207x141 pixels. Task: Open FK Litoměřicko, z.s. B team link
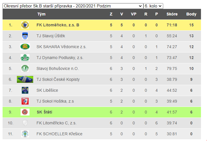click(x=58, y=25)
